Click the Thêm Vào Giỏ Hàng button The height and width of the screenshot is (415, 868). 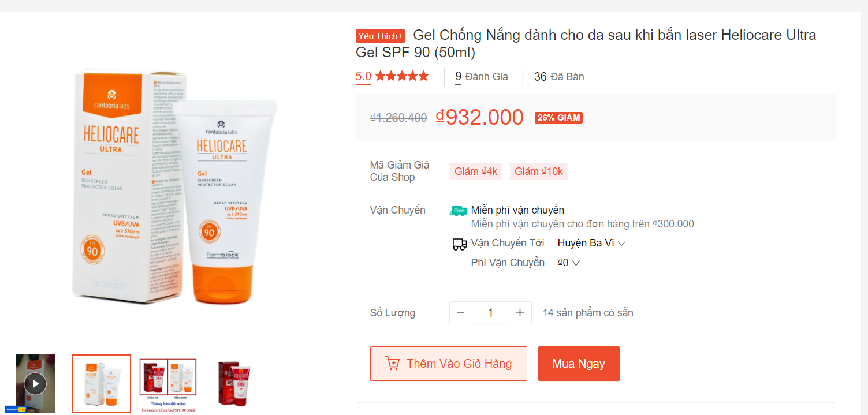(449, 364)
